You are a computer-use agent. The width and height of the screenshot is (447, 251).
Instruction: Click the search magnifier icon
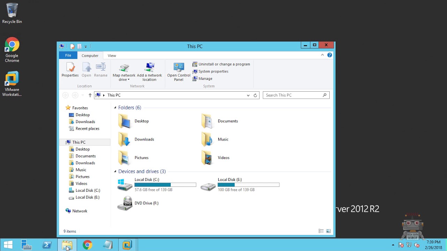click(324, 95)
